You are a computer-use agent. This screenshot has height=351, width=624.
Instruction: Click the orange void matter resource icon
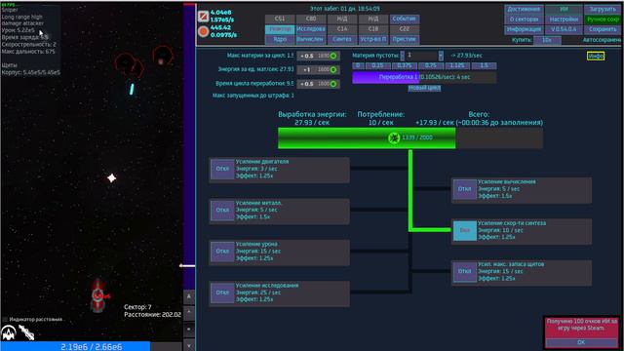pos(203,31)
